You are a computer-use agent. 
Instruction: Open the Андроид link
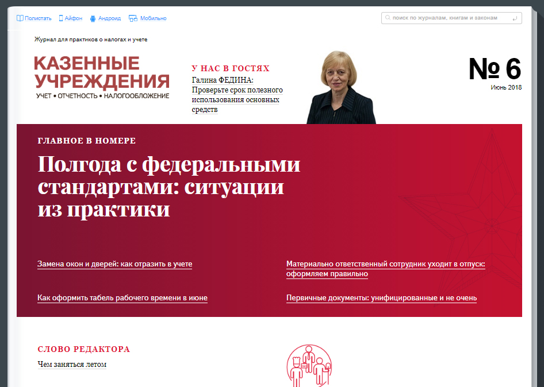click(109, 18)
